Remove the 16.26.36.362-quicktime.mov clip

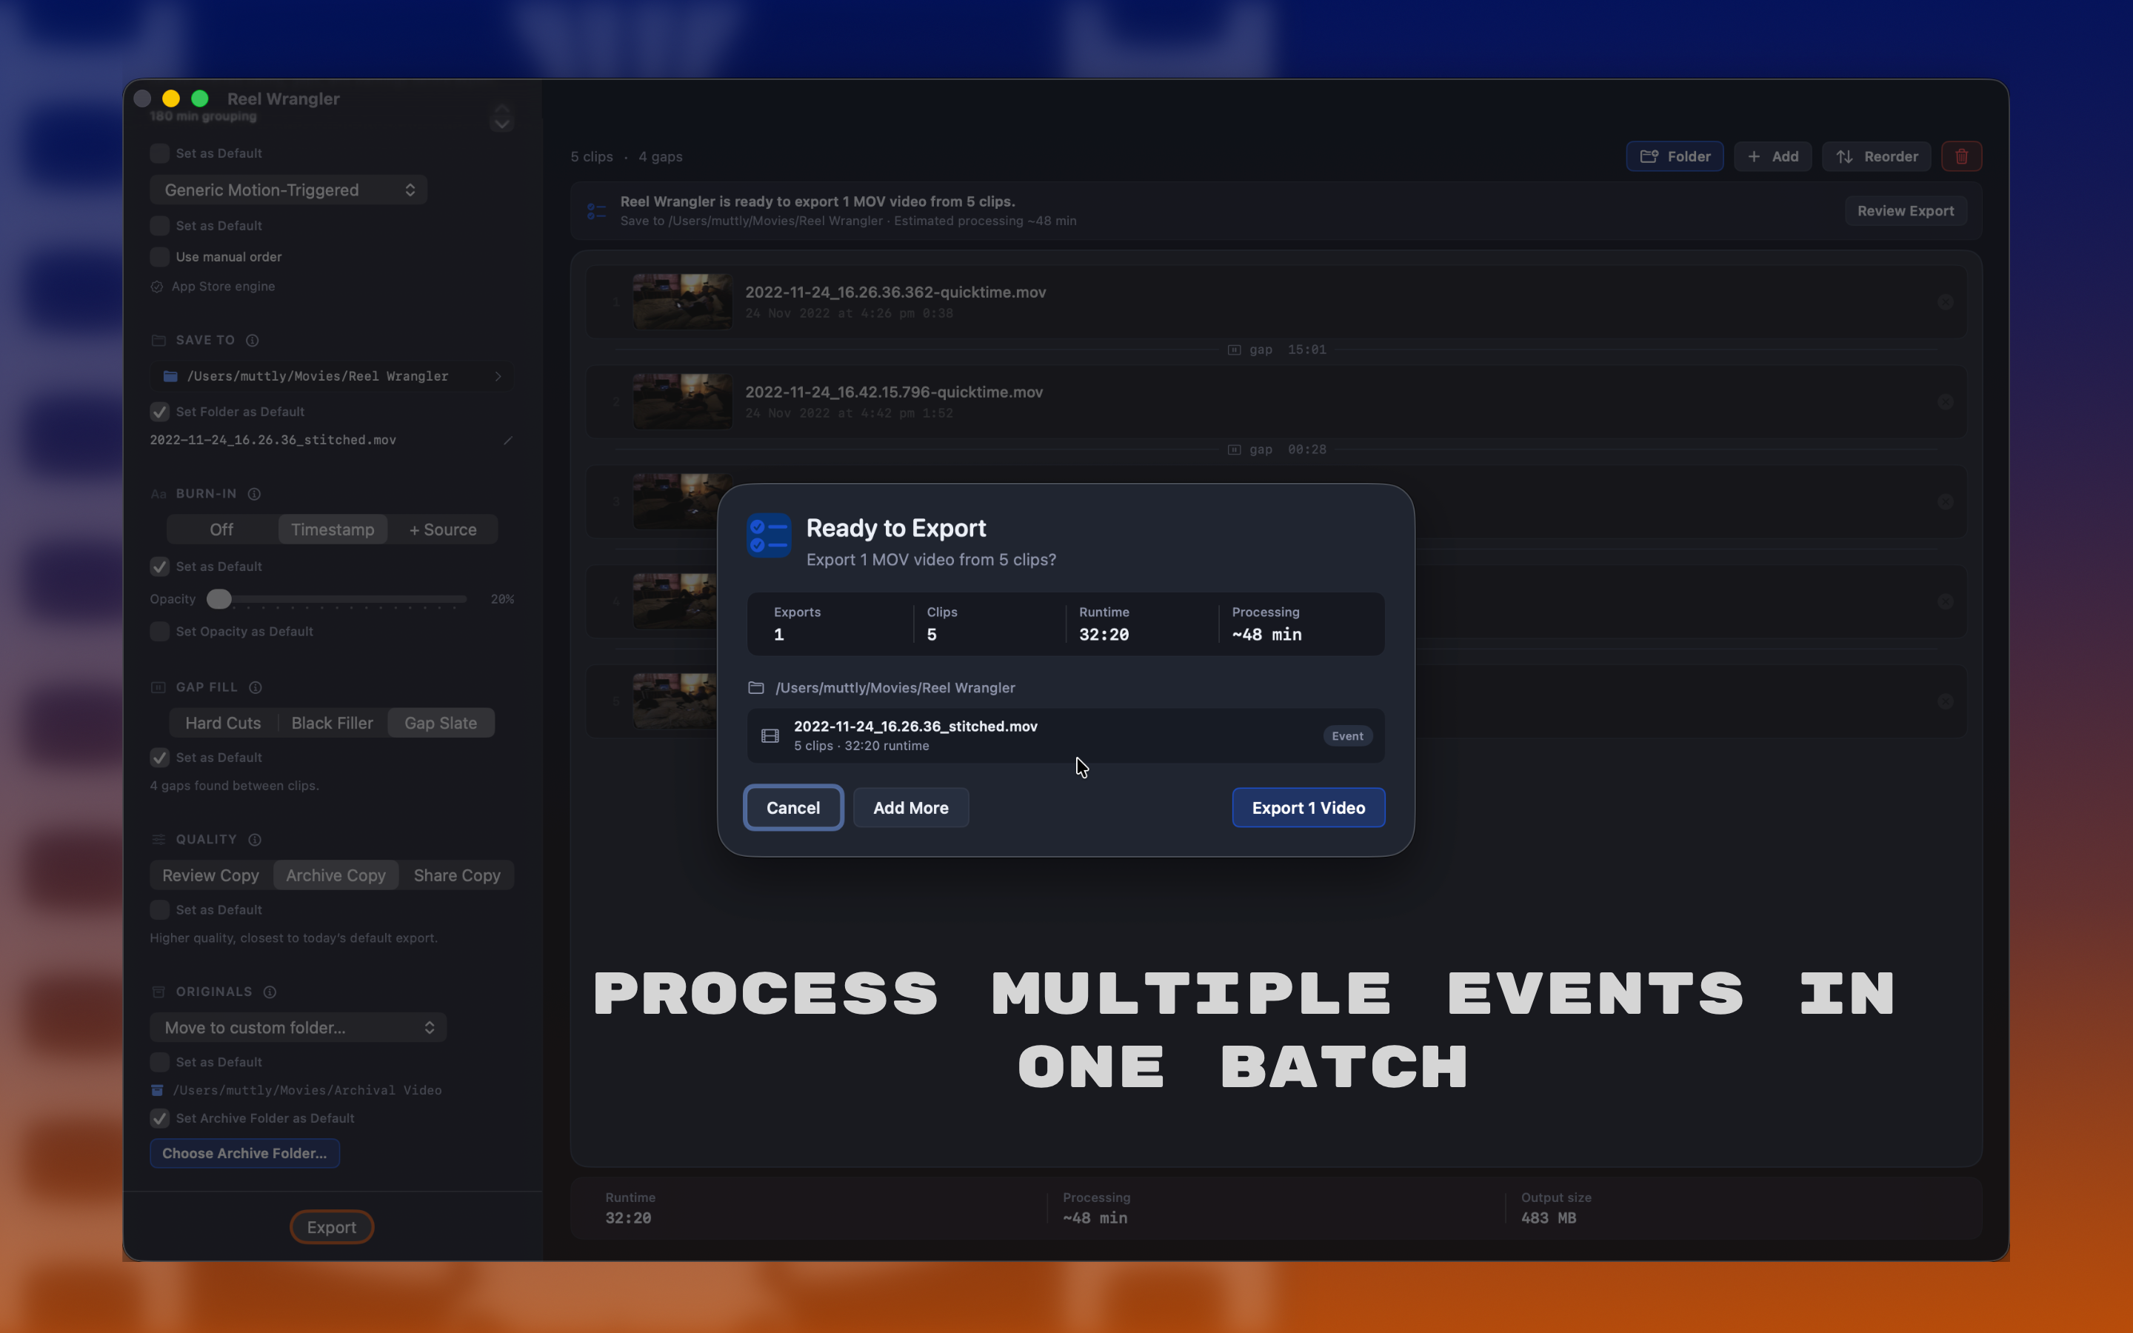(1946, 301)
